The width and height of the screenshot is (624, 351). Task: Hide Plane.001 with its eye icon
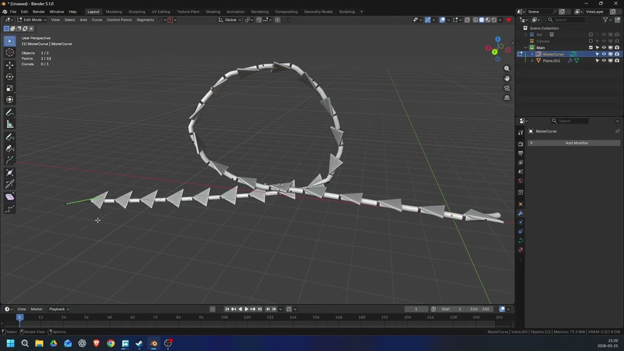[x=604, y=60]
